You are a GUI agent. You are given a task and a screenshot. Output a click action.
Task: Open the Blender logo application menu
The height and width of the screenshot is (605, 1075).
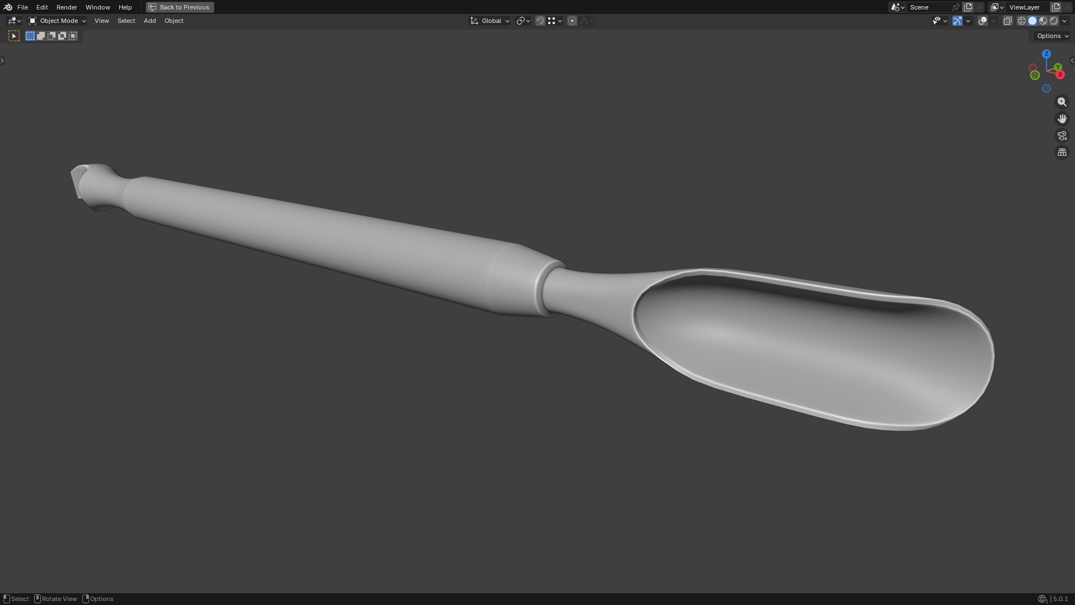pos(8,7)
